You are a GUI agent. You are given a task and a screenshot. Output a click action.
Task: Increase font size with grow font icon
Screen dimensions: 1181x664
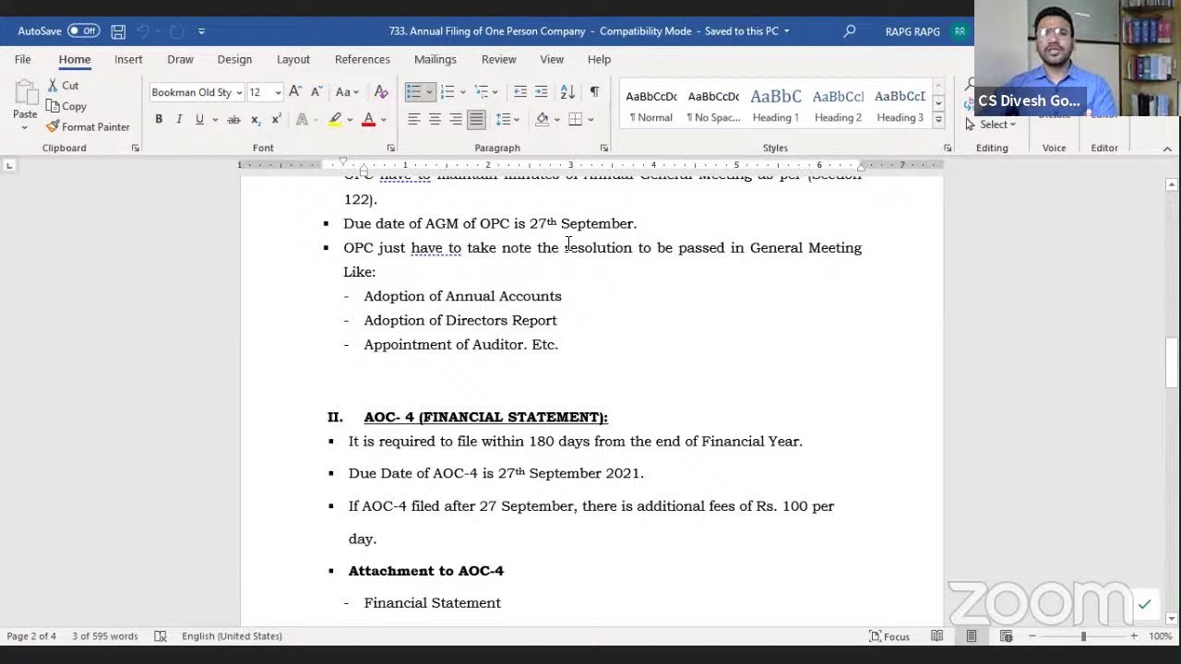point(295,91)
